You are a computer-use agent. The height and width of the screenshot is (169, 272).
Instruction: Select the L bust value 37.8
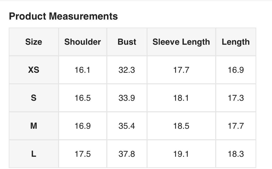pos(127,154)
